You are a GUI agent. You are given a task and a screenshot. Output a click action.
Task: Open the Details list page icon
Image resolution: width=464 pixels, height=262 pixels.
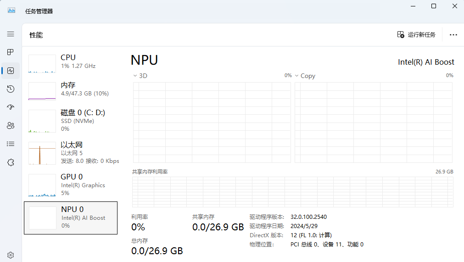click(x=11, y=144)
